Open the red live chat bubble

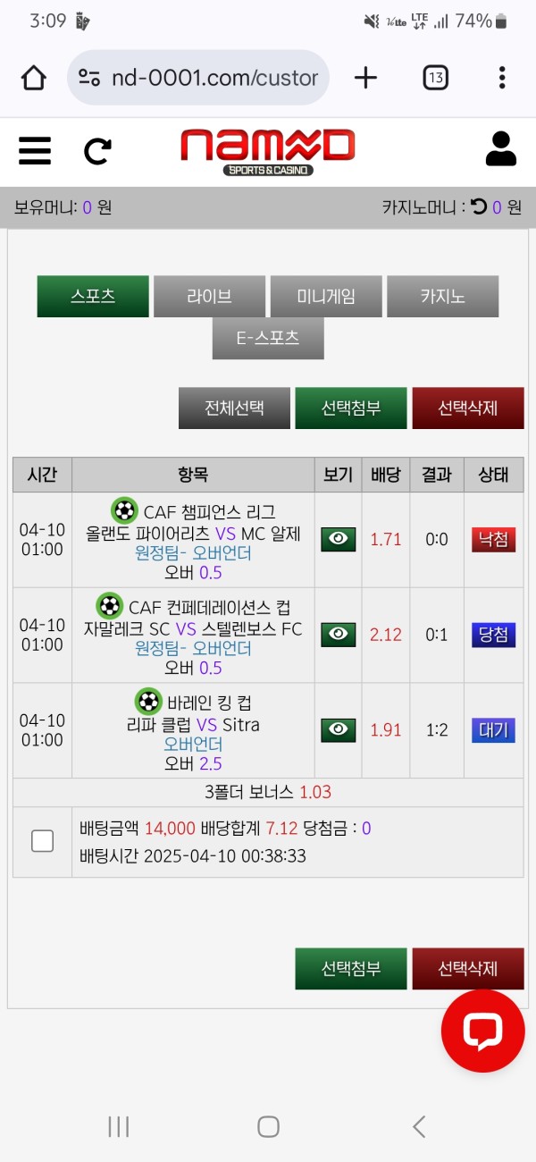coord(482,1031)
